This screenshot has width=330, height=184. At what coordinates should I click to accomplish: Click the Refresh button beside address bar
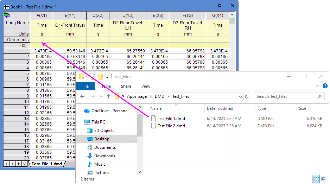click(247, 96)
